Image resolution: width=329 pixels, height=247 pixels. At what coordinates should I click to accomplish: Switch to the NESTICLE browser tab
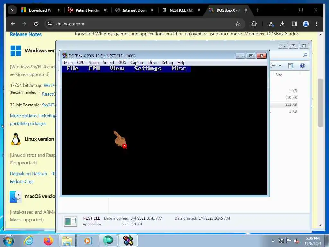[x=181, y=10]
